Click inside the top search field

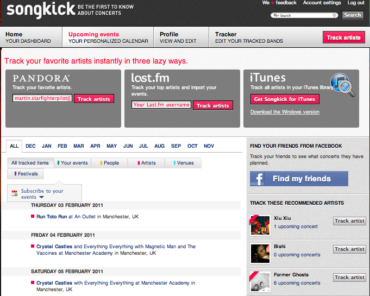304,15
